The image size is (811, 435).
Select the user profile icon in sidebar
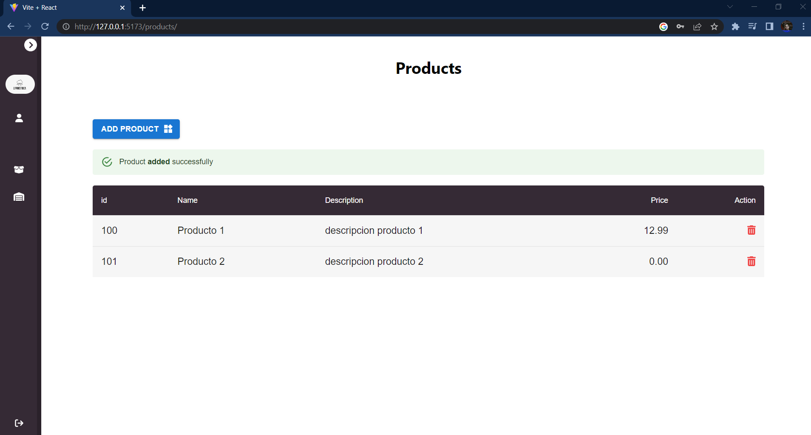[x=19, y=118]
